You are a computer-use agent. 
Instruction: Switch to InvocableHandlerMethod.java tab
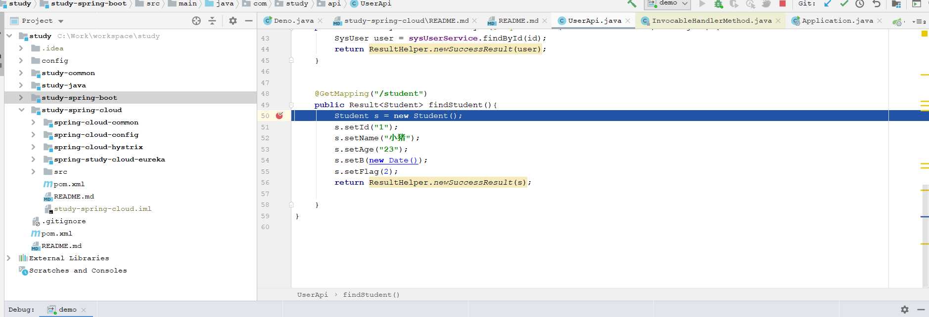pyautogui.click(x=711, y=21)
